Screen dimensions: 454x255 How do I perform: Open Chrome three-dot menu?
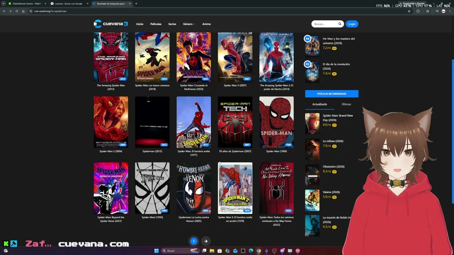450,11
